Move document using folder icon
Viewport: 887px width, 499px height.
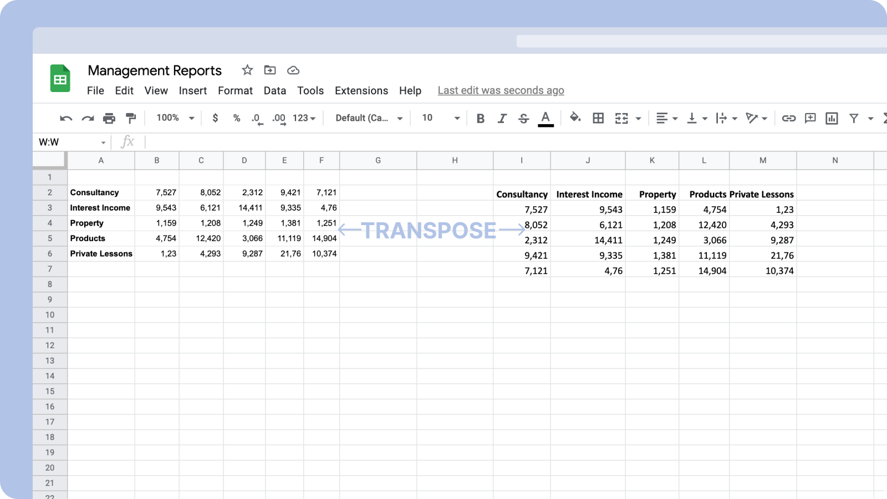[270, 70]
